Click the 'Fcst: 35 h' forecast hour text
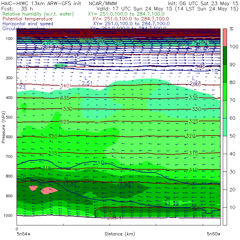Viewport: 240px width, 240px height. (x=17, y=8)
